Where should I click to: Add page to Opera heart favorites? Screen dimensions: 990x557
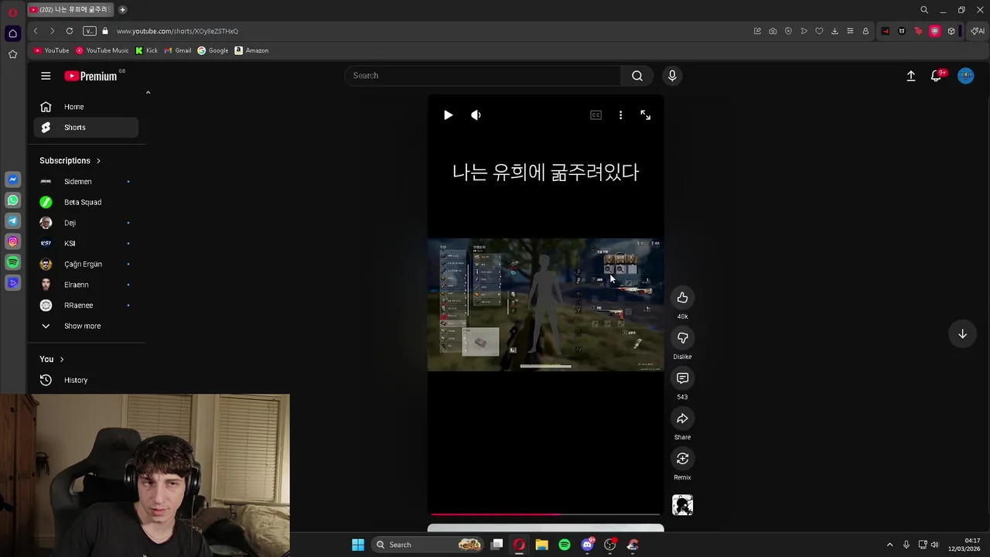coord(819,31)
